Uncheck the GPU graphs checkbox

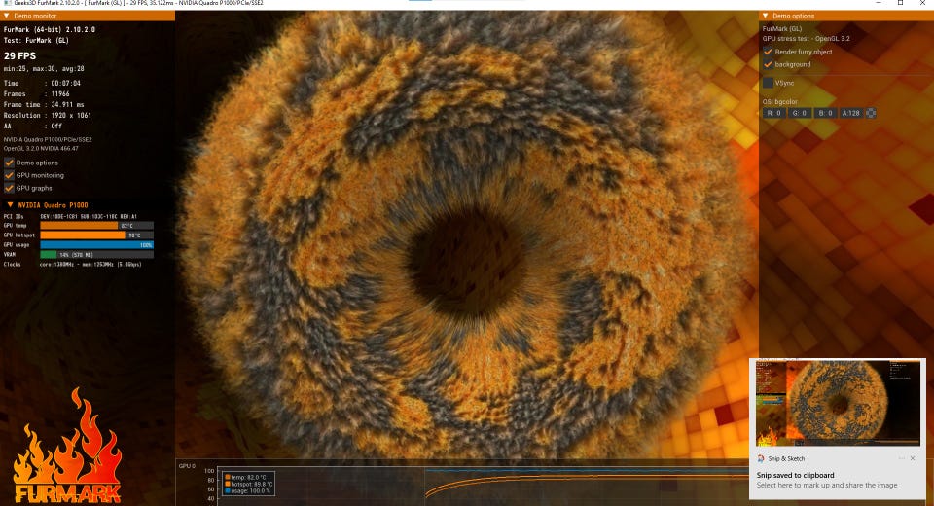[9, 188]
